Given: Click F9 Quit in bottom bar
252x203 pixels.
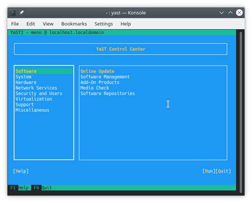Looking at the screenshot, I should [x=43, y=188].
